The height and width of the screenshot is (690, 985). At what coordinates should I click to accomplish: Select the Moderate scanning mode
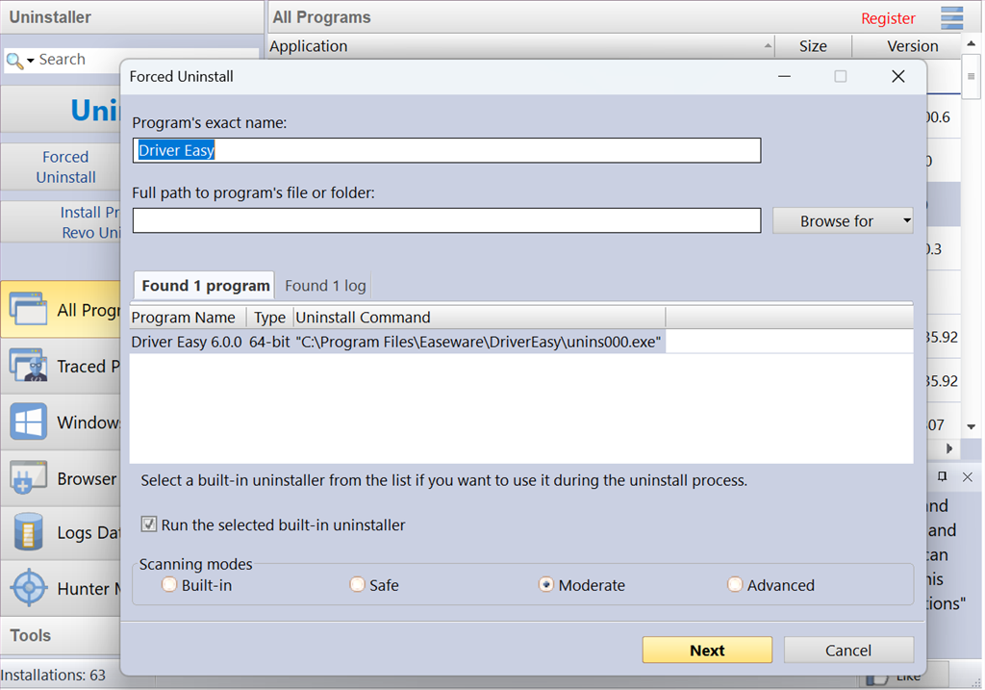coord(546,585)
